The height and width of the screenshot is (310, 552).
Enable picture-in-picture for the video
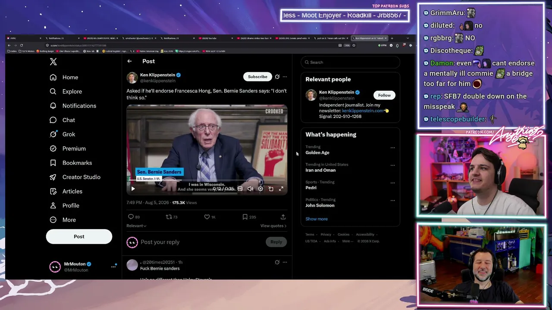pos(271,189)
